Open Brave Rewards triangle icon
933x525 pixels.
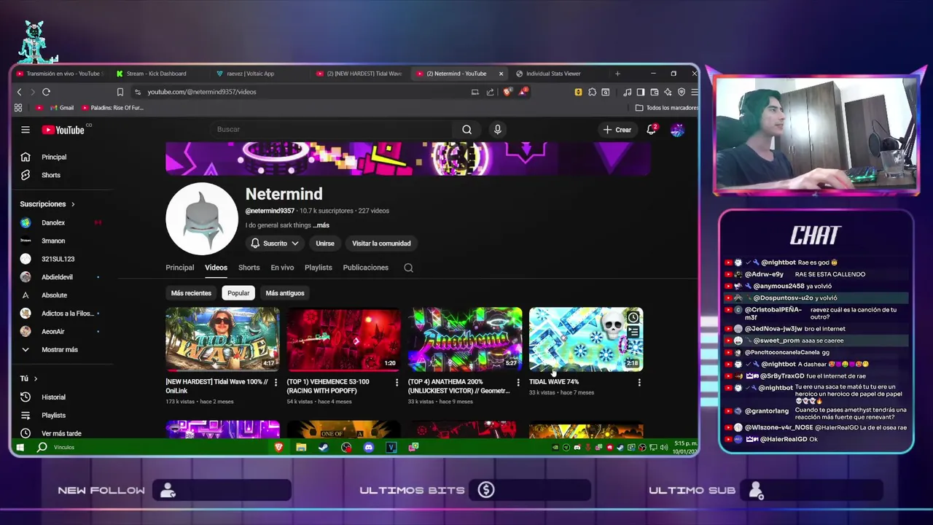click(523, 92)
